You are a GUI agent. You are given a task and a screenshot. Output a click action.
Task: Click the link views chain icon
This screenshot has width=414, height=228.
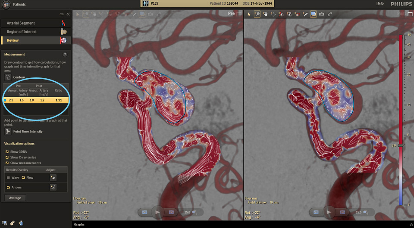pyautogui.click(x=330, y=14)
